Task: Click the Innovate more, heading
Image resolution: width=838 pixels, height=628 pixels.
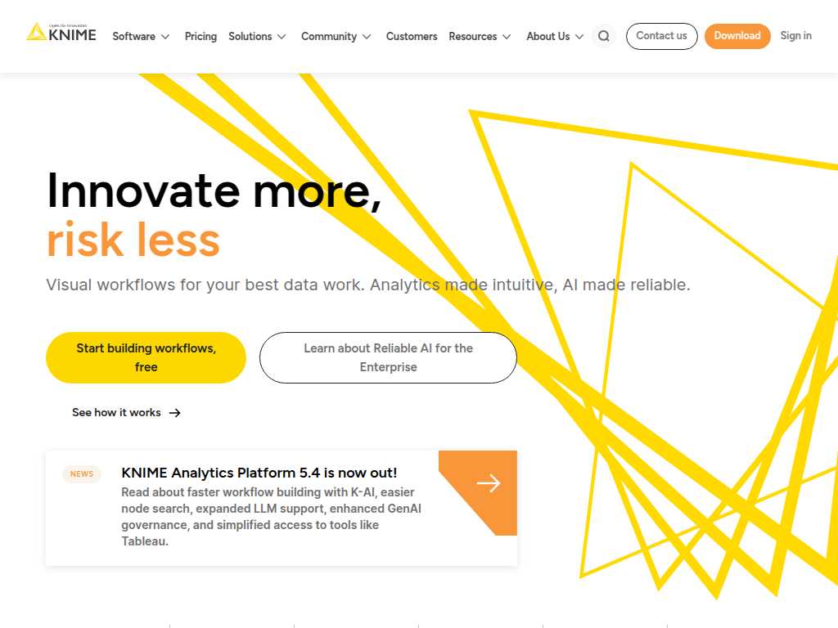Action: 214,191
